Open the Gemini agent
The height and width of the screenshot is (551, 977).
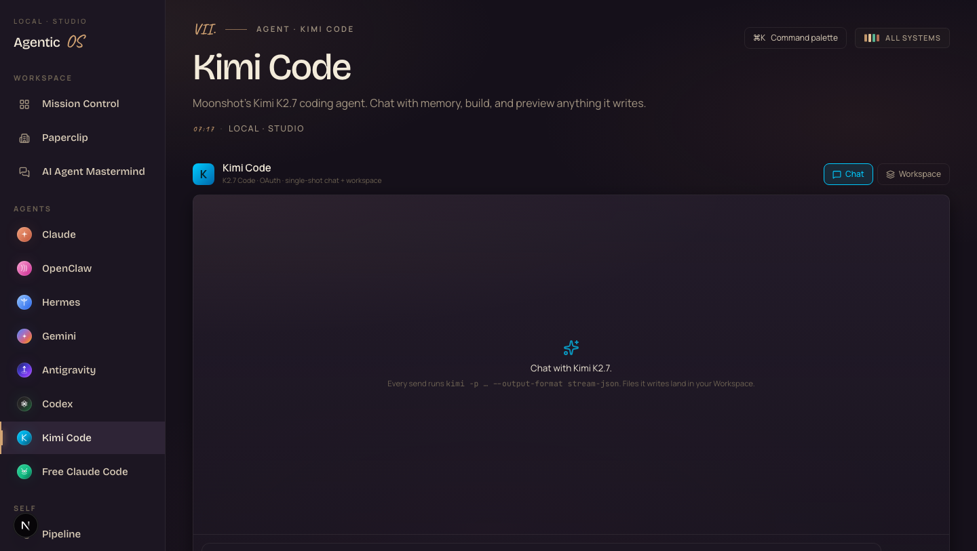(82, 336)
